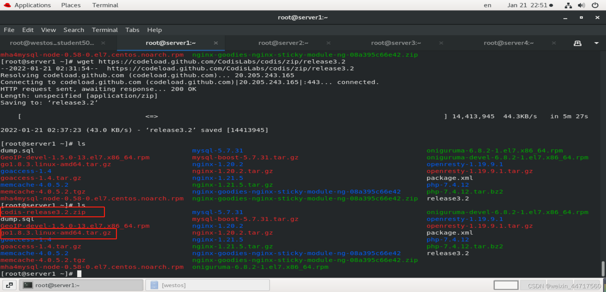Open the Help menu
Image resolution: width=606 pixels, height=292 pixels.
(155, 30)
